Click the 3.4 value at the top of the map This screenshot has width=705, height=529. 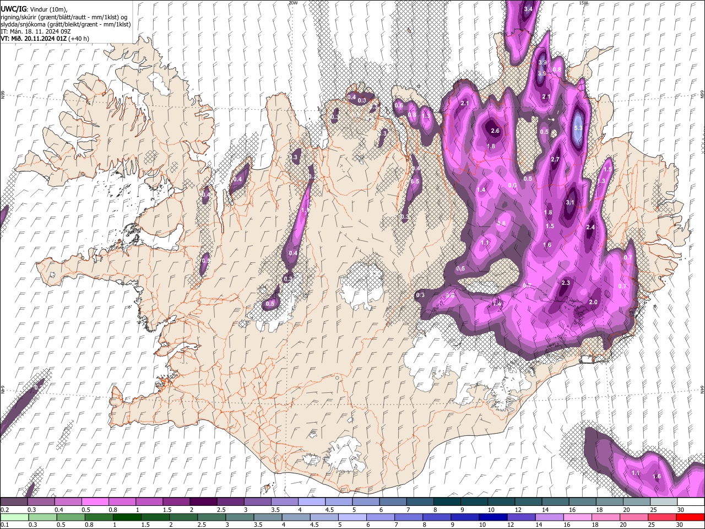528,9
